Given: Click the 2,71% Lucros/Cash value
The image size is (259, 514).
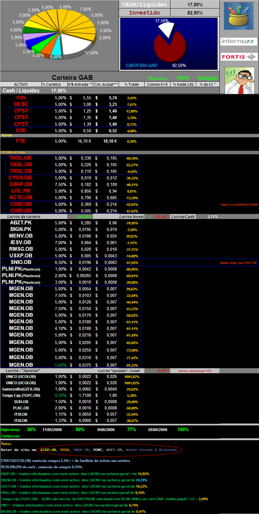Looking at the screenshot, I should tap(213, 216).
